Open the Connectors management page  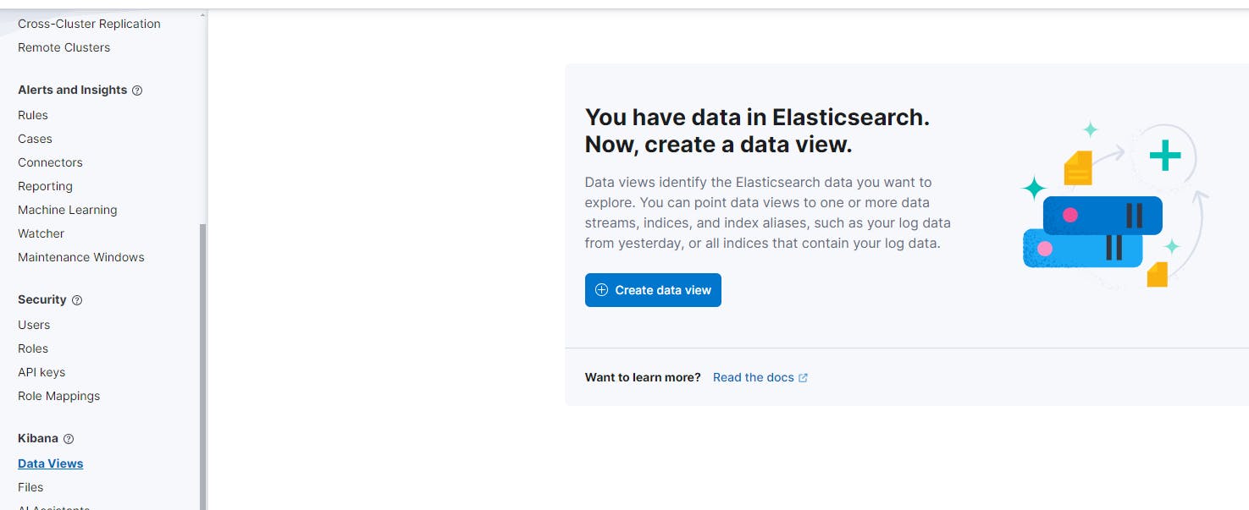pos(50,162)
